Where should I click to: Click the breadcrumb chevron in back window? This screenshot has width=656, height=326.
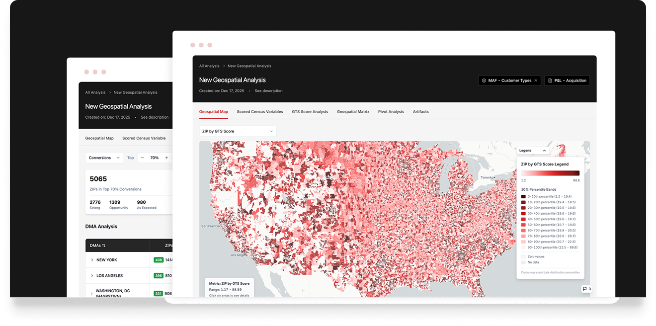(109, 92)
